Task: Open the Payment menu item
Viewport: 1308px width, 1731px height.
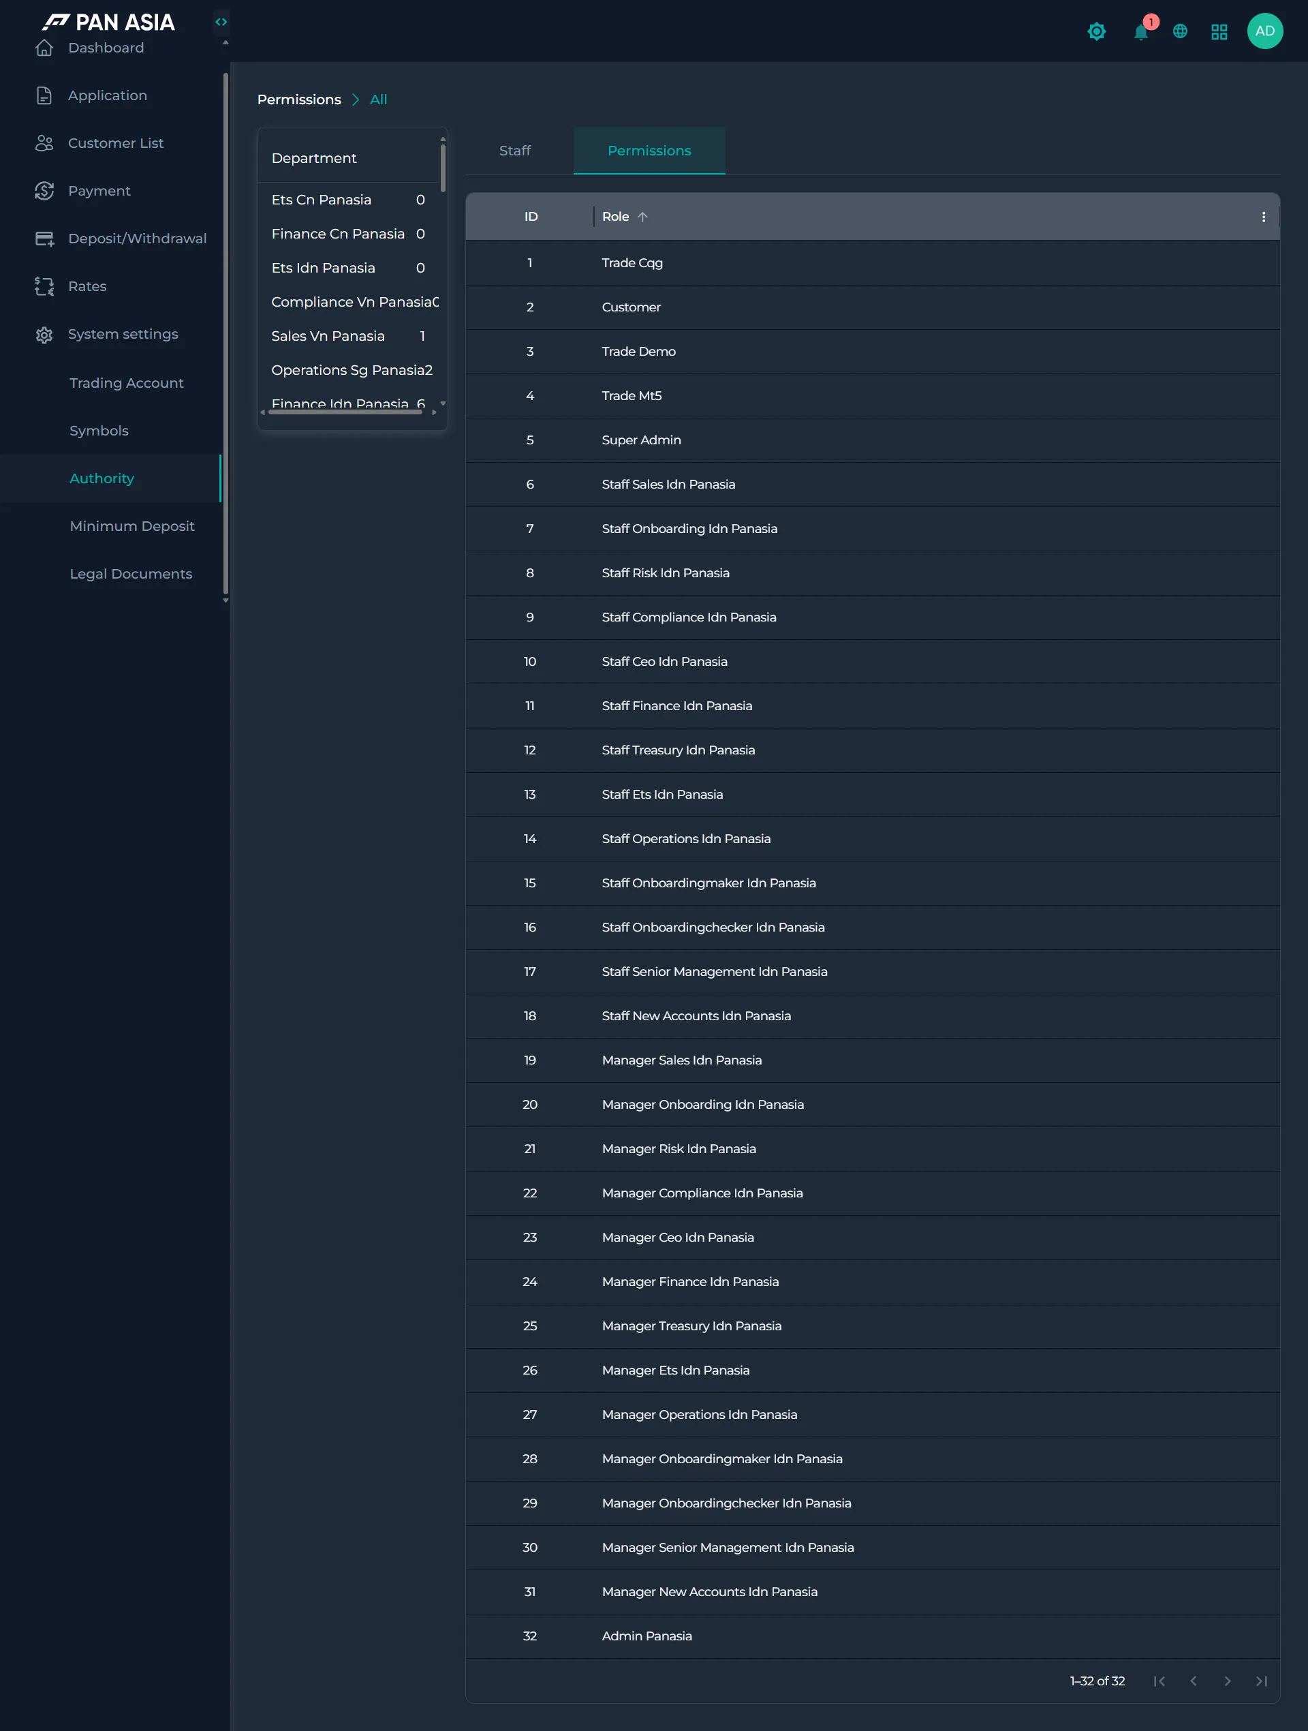Action: tap(110, 191)
